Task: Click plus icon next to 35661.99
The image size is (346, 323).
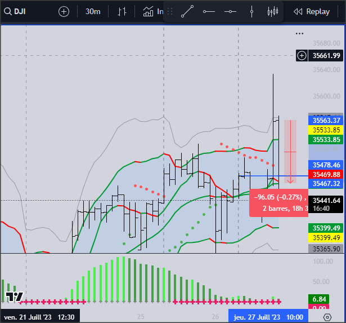Action: (302, 55)
